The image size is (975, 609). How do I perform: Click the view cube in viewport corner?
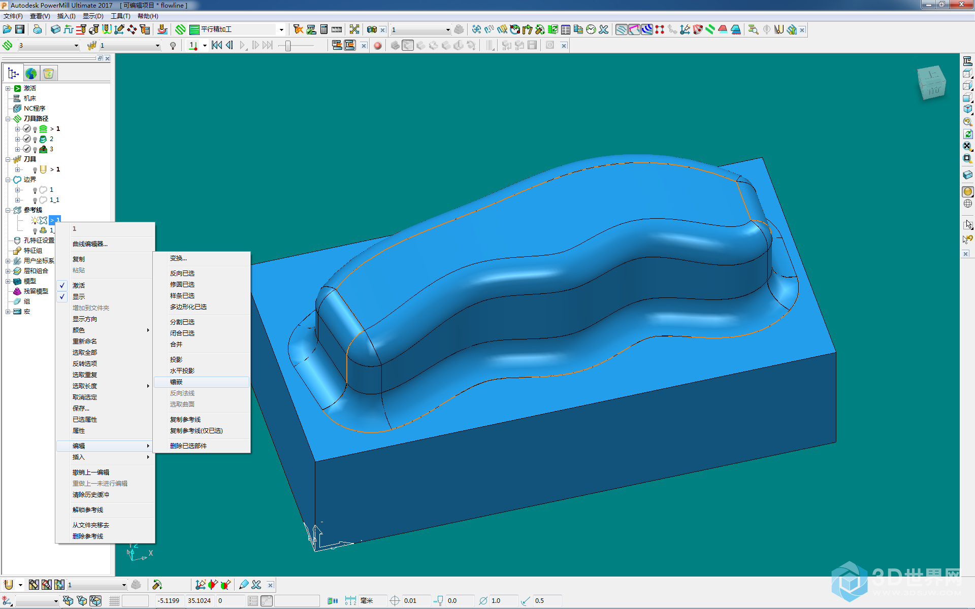[932, 82]
